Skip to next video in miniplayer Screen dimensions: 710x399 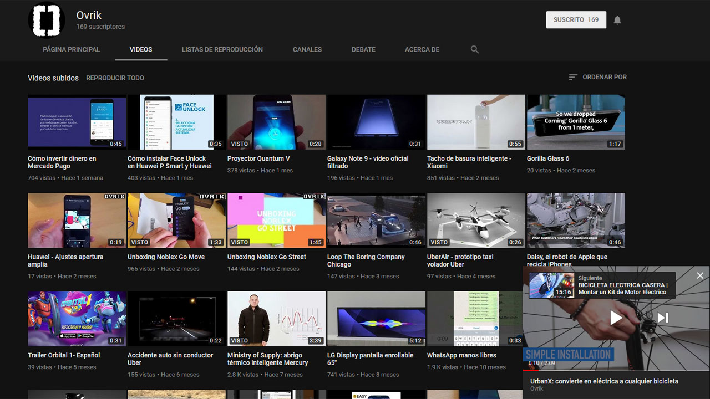click(663, 318)
